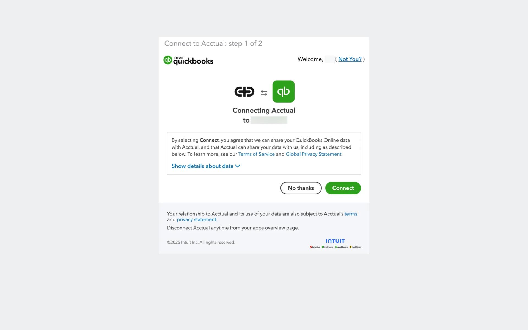This screenshot has width=528, height=330.
Task: Decline with the No thanks button
Action: [301, 188]
